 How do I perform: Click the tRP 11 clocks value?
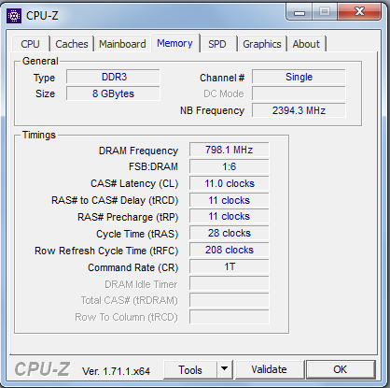point(230,217)
